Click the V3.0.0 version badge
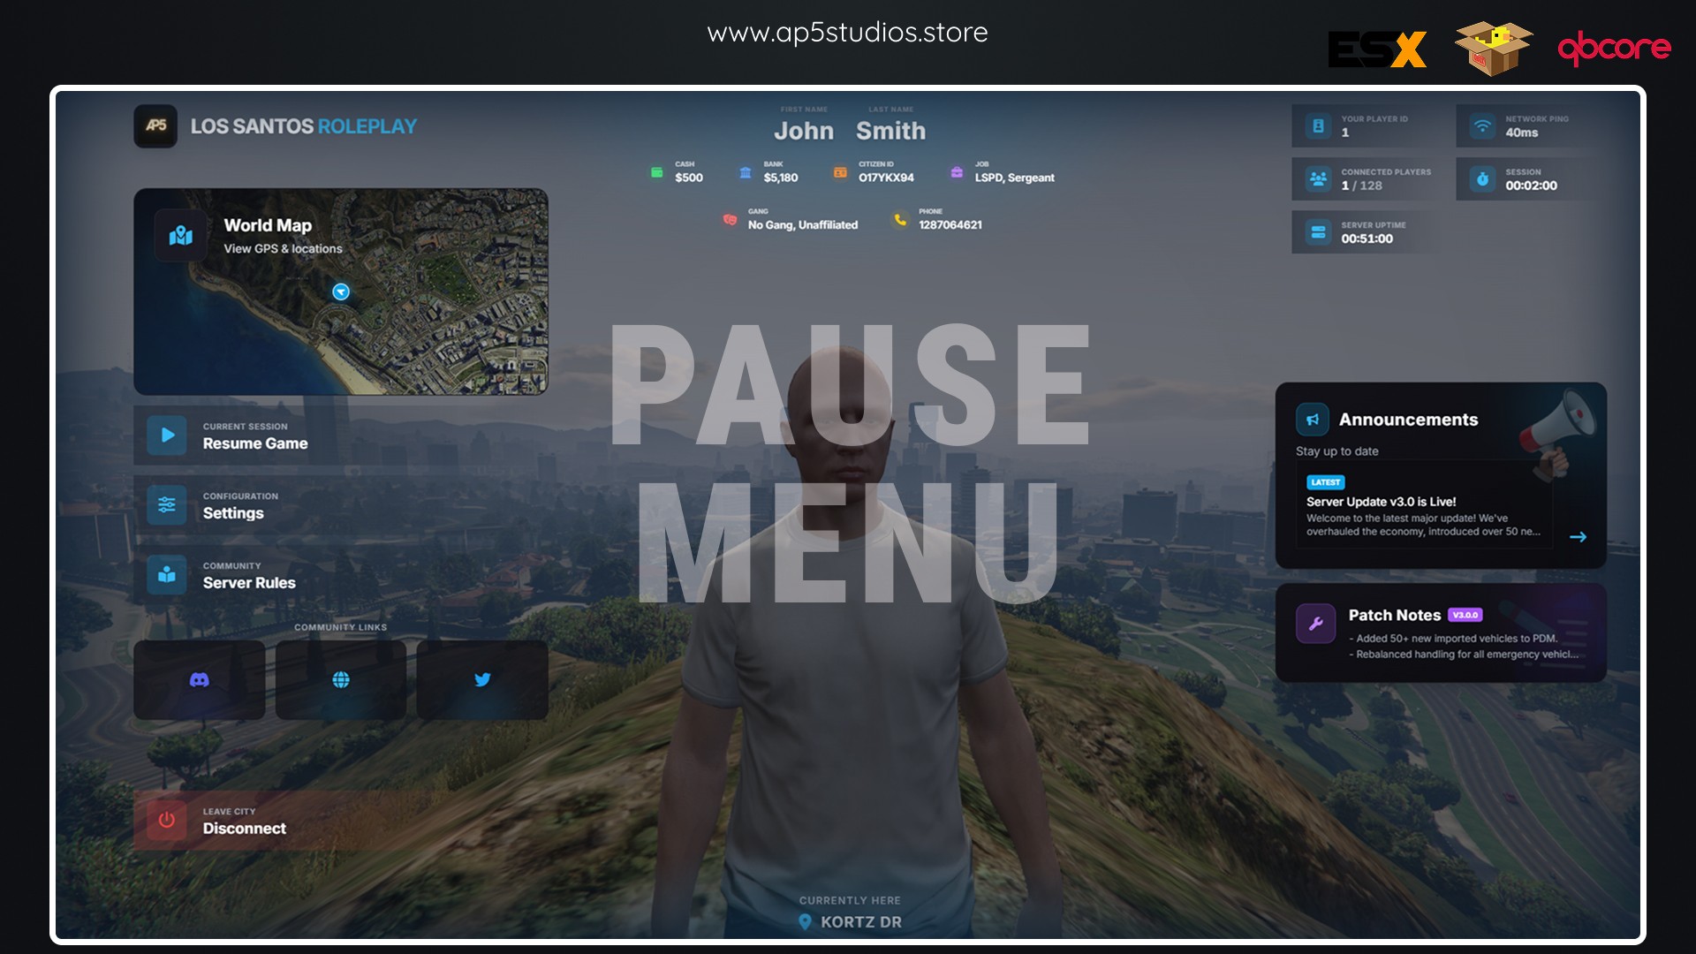Screen dimensions: 1696x954 point(1465,615)
